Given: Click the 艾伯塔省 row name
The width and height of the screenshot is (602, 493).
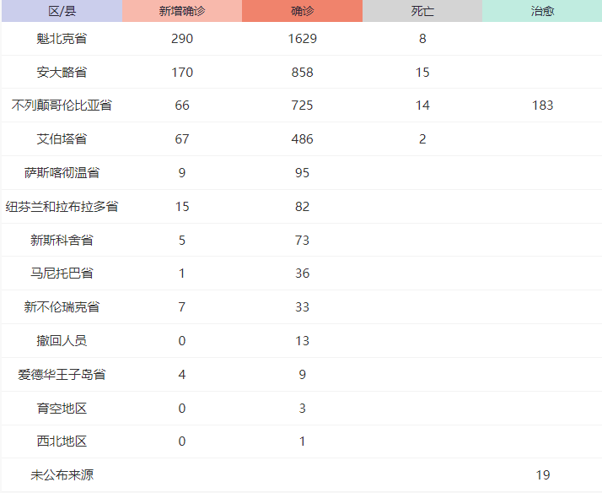Looking at the screenshot, I should (x=62, y=139).
